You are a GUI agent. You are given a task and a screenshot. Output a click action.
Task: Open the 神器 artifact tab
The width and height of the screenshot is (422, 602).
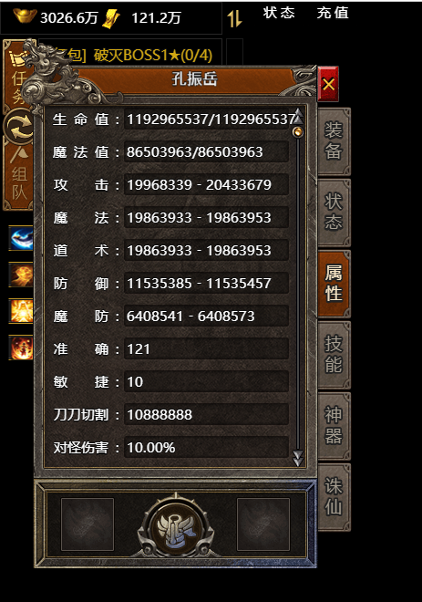[334, 426]
